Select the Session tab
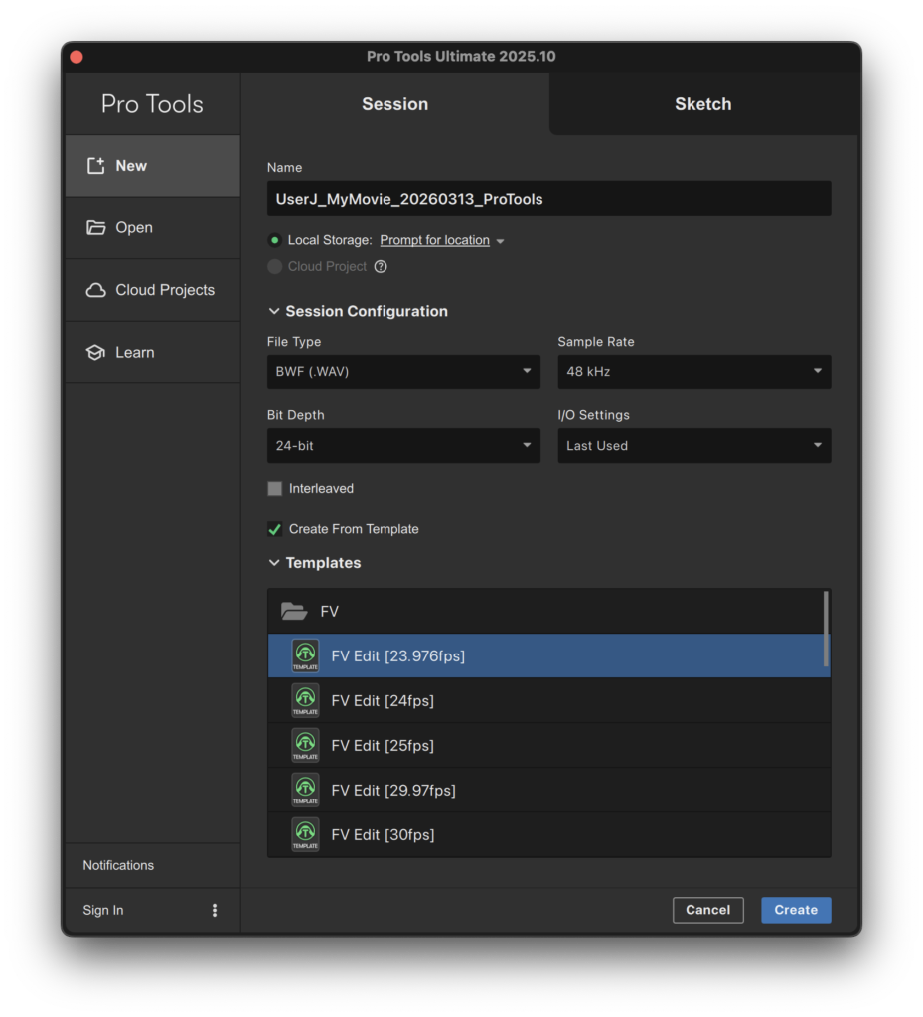 pos(394,104)
